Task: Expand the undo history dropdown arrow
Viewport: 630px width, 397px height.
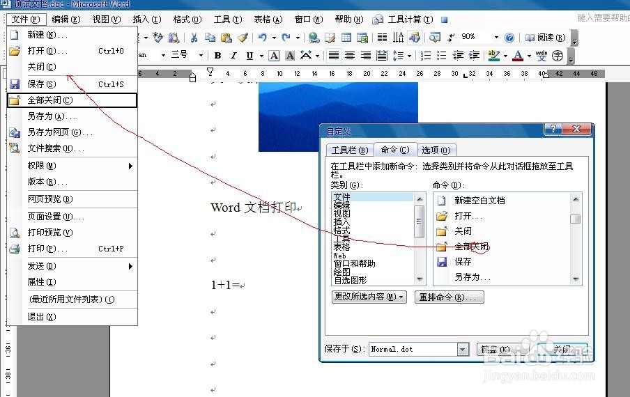Action: pyautogui.click(x=274, y=38)
